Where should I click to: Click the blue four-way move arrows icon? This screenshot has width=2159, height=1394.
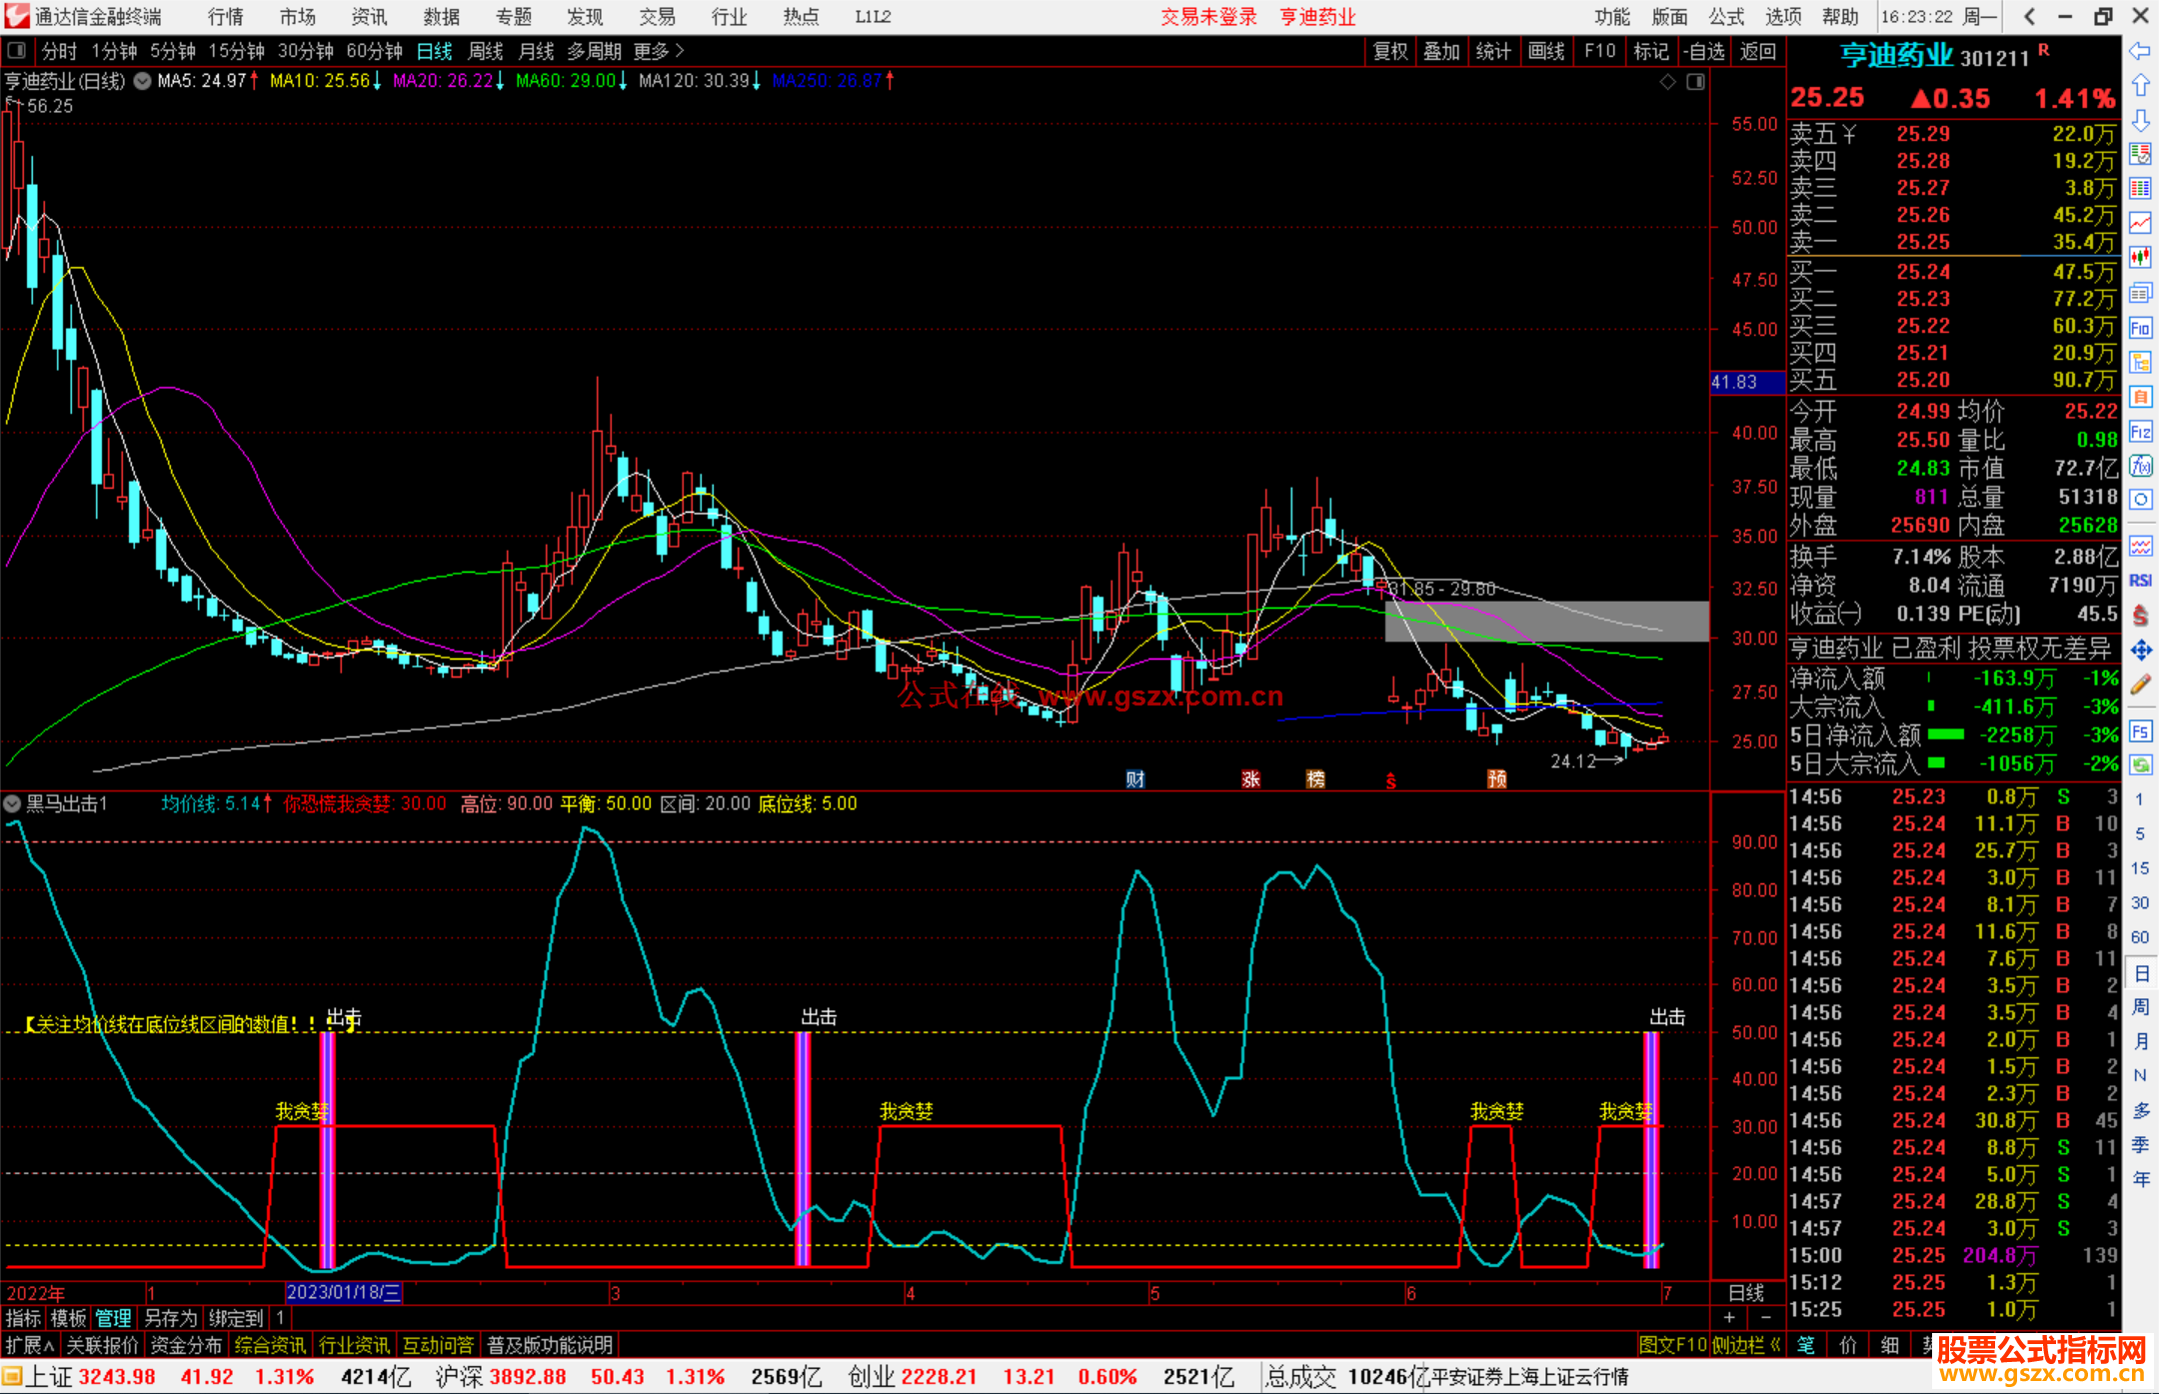(x=2140, y=651)
